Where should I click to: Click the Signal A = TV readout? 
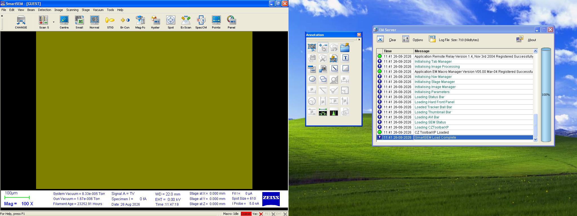pos(123,193)
